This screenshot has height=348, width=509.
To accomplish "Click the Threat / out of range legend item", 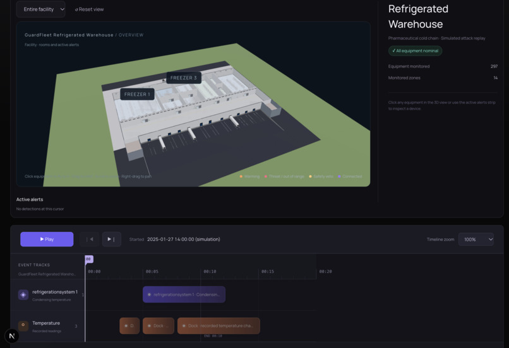I will [284, 177].
